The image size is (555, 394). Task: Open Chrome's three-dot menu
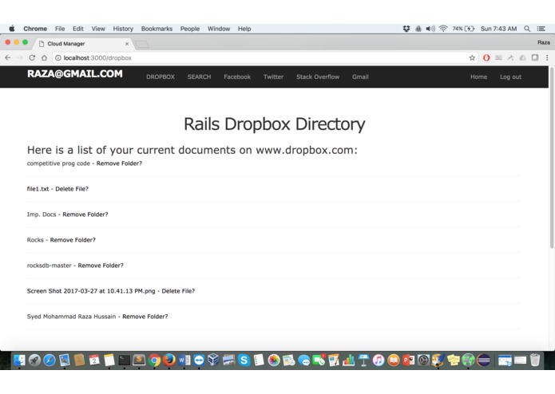(x=547, y=57)
